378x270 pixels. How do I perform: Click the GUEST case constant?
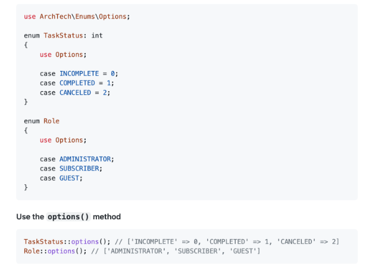tap(69, 178)
